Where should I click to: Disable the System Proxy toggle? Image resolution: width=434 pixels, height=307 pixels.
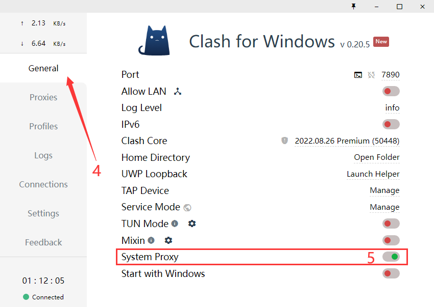391,257
